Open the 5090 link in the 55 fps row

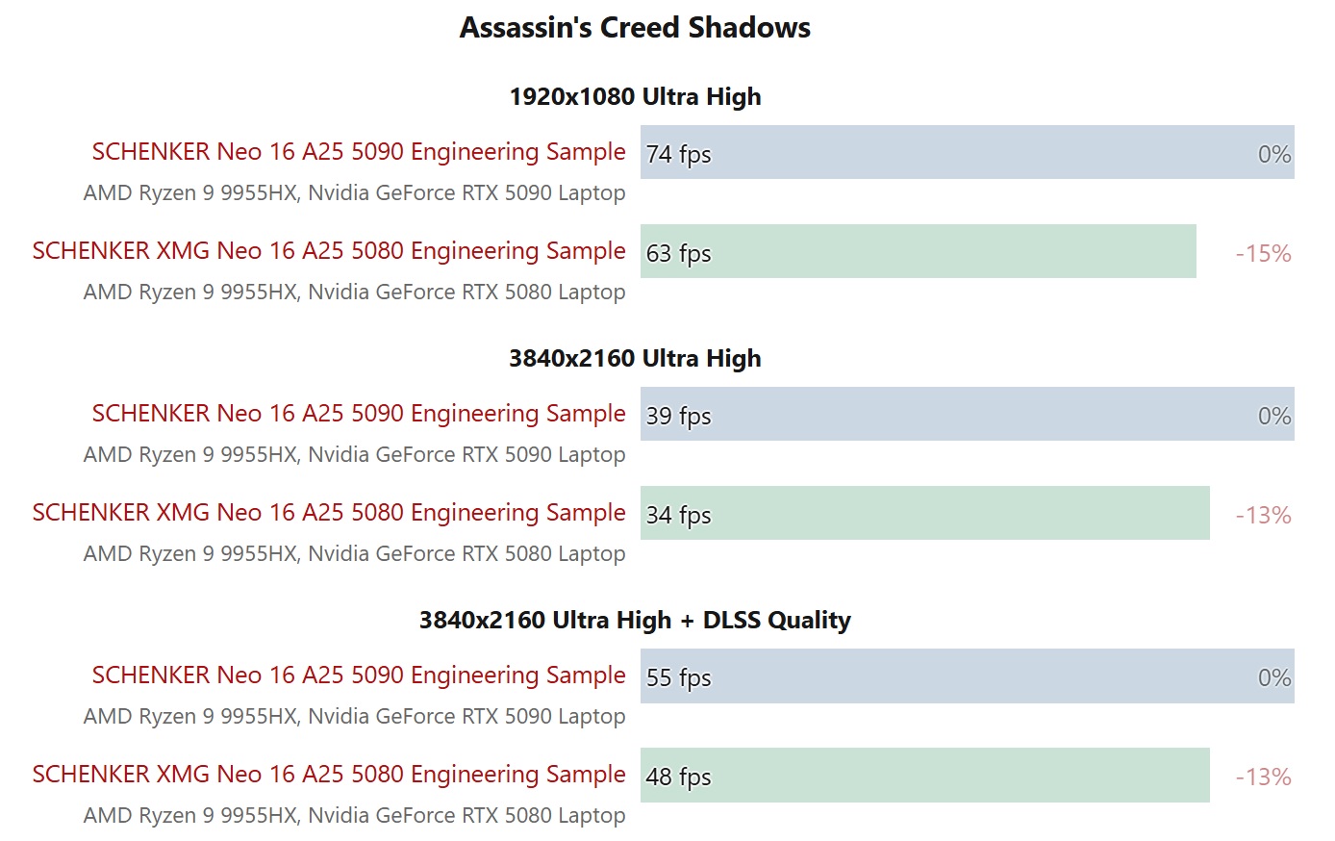(358, 675)
